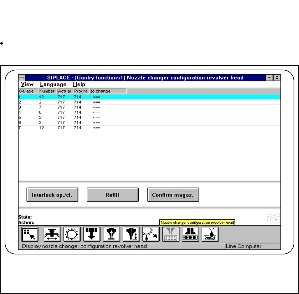
Task: Click the Interlock op./cl. button
Action: pyautogui.click(x=52, y=195)
